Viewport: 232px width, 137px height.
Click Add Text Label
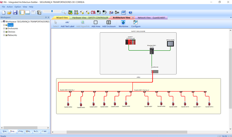point(67,24)
